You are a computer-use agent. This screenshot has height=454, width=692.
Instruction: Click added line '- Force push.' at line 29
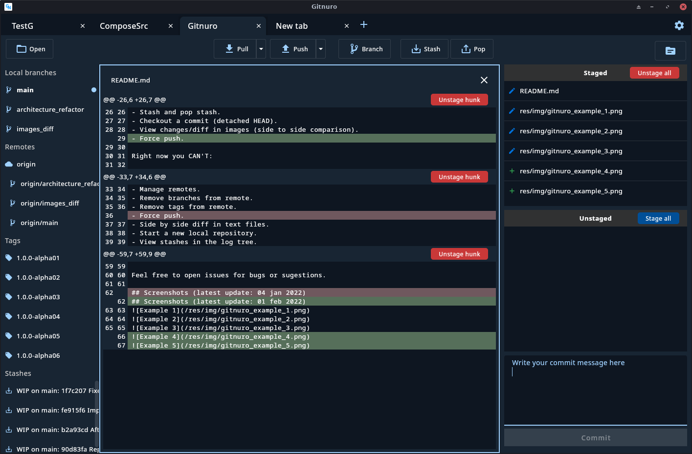pos(312,139)
